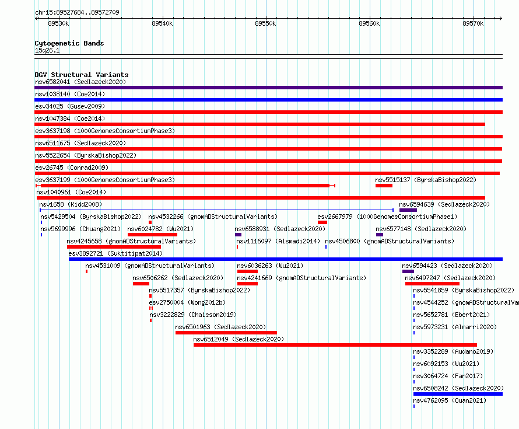Click the nsv6582041 (Sedlazeck2020) variant label
This screenshot has height=429, width=519.
pyautogui.click(x=80, y=82)
